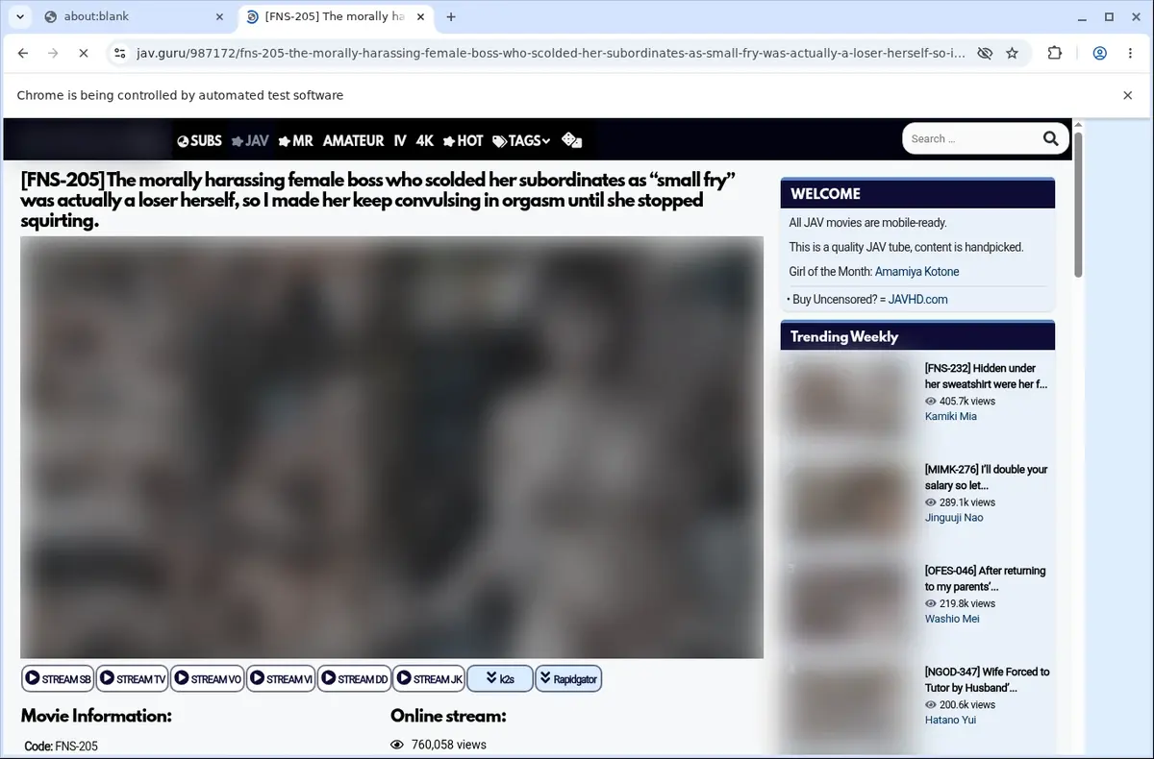Open the Washio Mei link

(x=952, y=619)
